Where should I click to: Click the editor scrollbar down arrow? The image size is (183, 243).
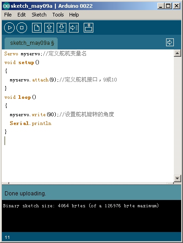point(177,178)
